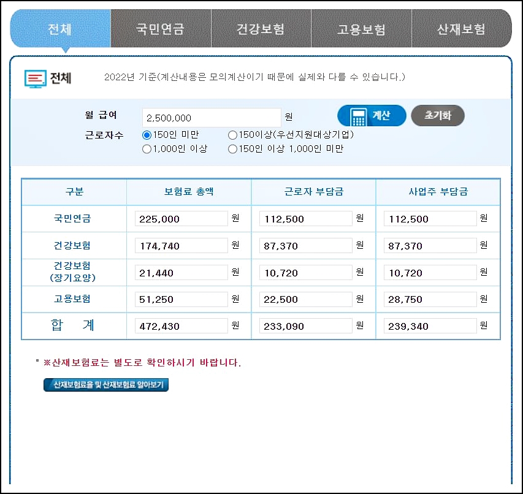This screenshot has height=494, width=523.
Task: Click the 건강보험 row label in table
Action: coord(72,245)
